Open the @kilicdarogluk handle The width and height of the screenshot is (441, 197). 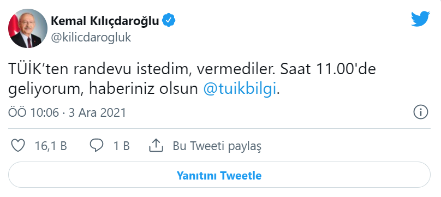pos(91,37)
